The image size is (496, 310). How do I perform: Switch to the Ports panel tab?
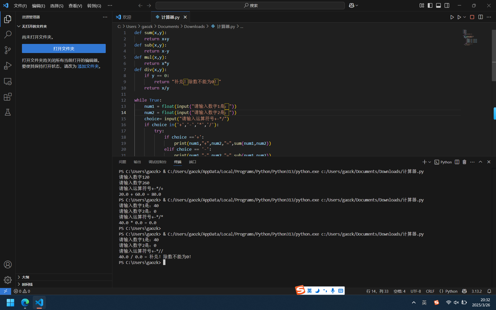193,162
